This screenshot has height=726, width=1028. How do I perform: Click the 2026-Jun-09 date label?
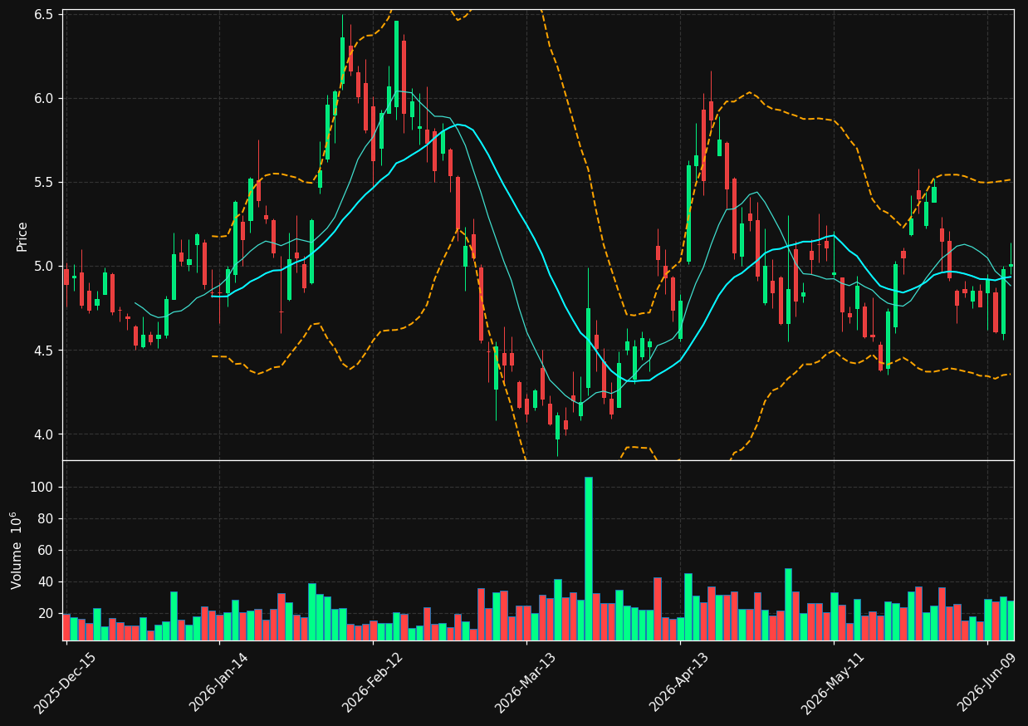[x=986, y=683]
